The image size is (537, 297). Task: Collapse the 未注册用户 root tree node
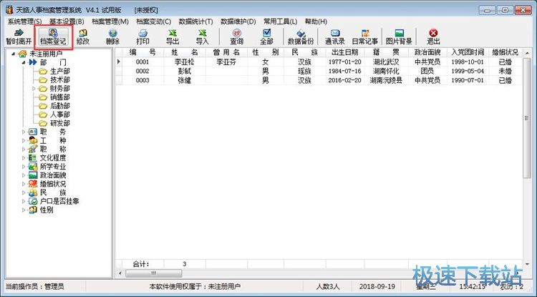(x=14, y=54)
